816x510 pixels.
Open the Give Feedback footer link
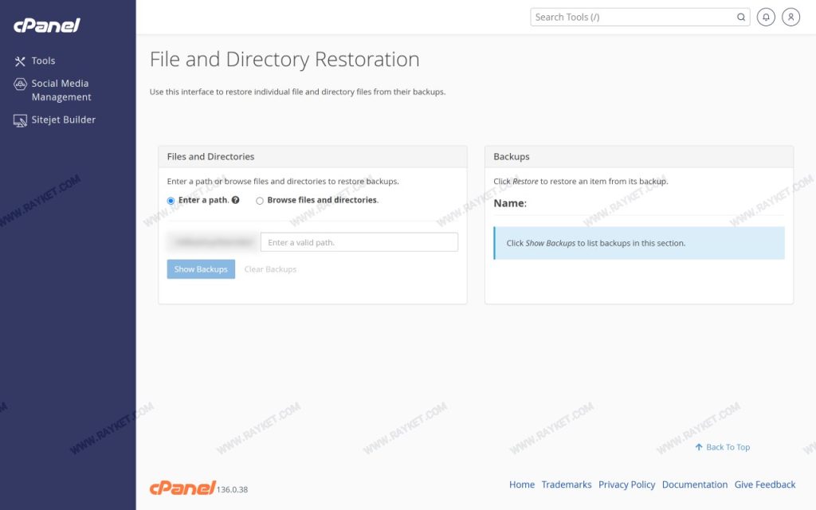click(765, 484)
